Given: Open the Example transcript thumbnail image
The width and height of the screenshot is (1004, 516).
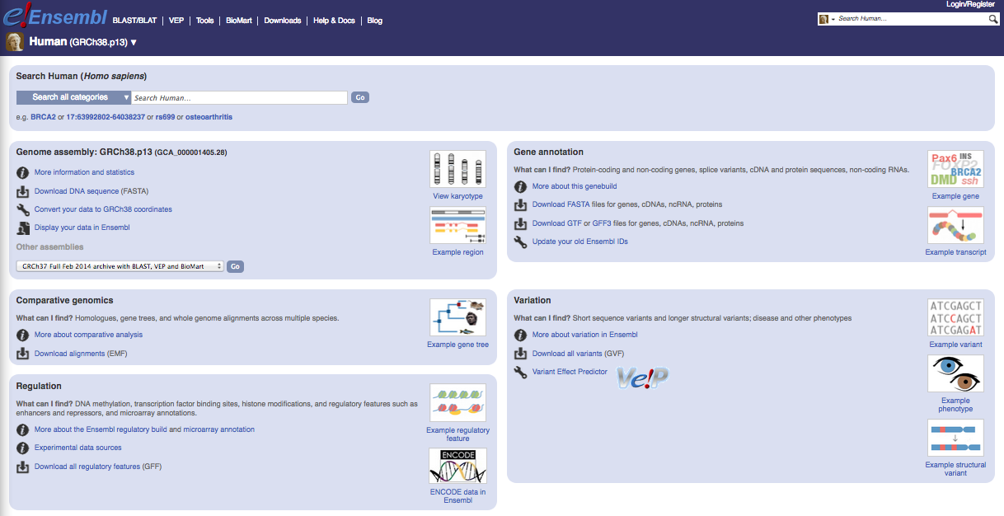Looking at the screenshot, I should 955,225.
